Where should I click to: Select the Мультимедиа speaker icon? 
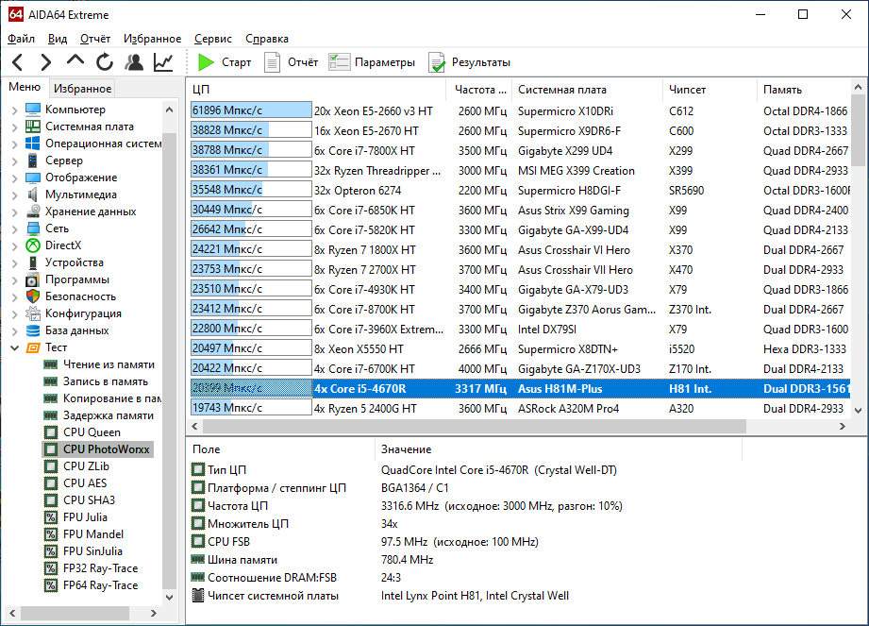click(33, 195)
